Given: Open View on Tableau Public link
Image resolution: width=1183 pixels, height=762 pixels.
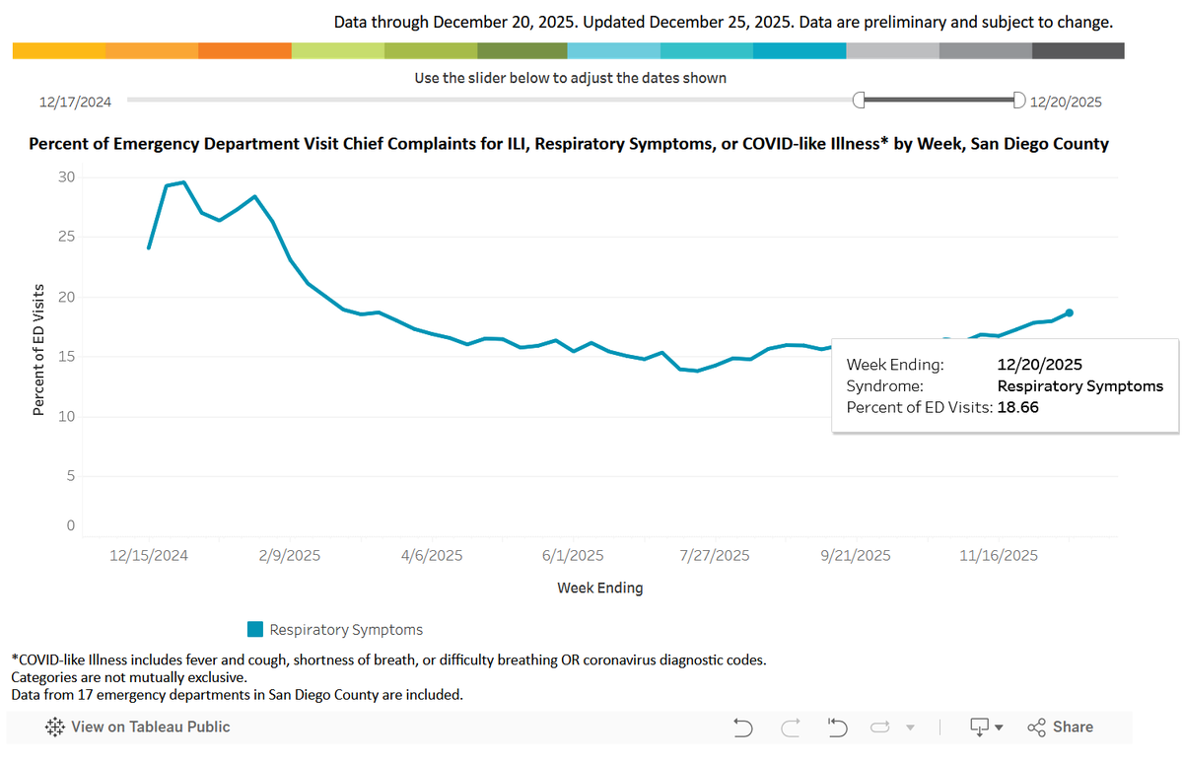Looking at the screenshot, I should [138, 727].
